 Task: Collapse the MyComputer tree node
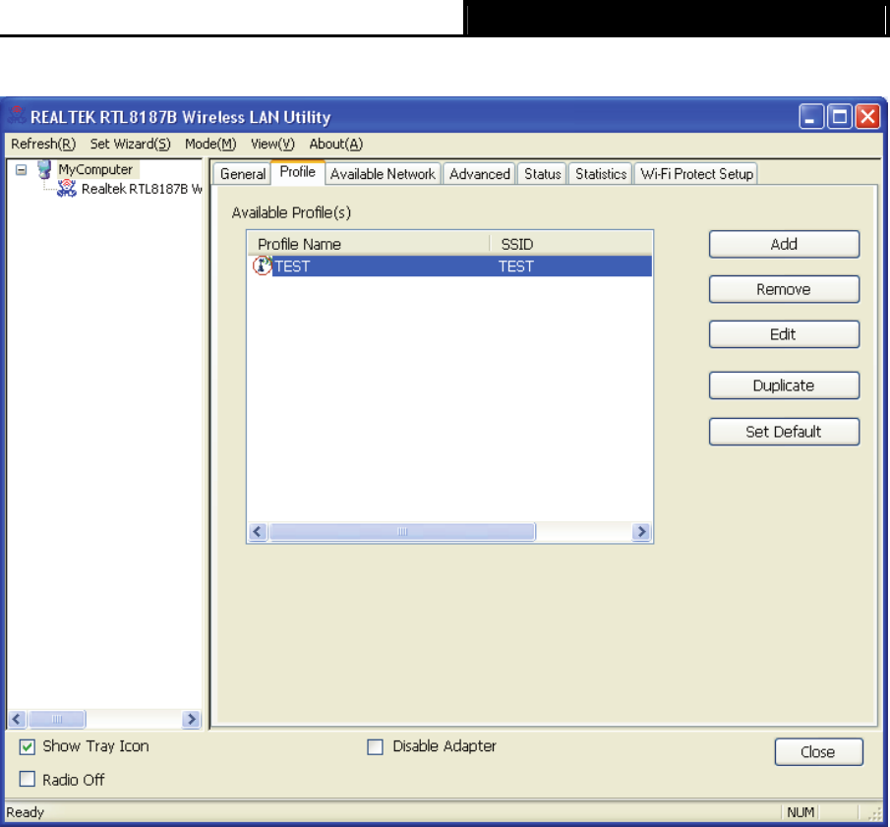21,170
